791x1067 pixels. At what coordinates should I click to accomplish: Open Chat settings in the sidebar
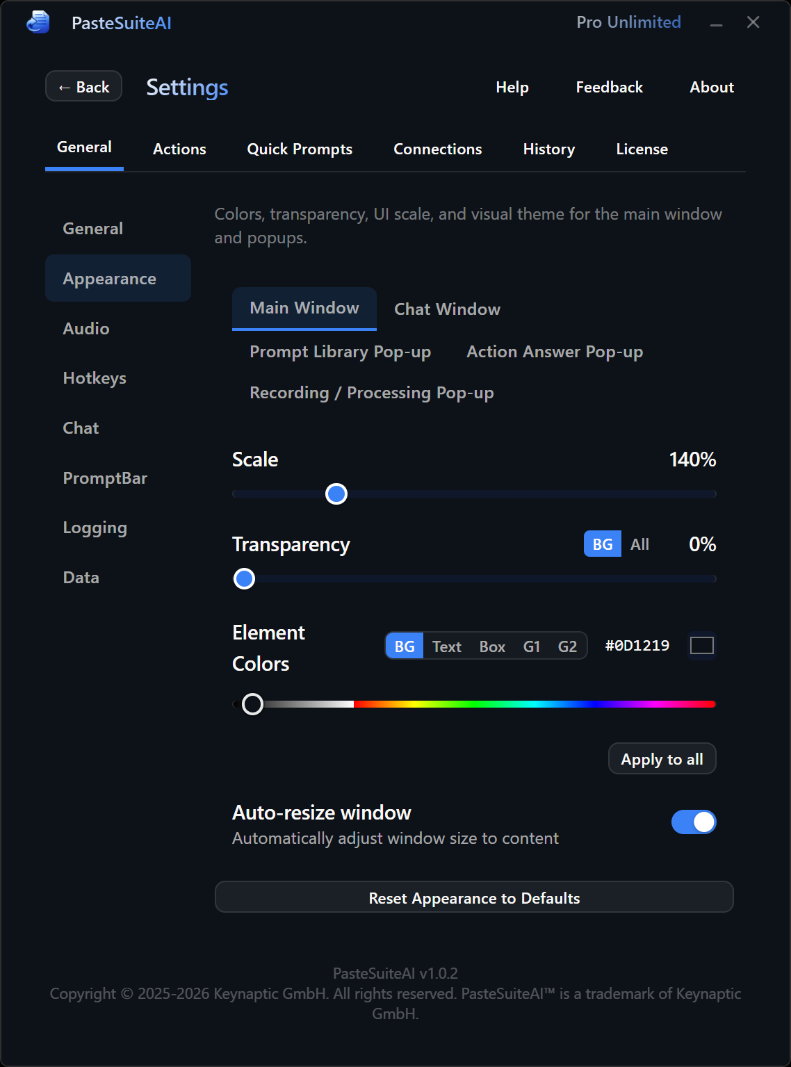pos(118,428)
